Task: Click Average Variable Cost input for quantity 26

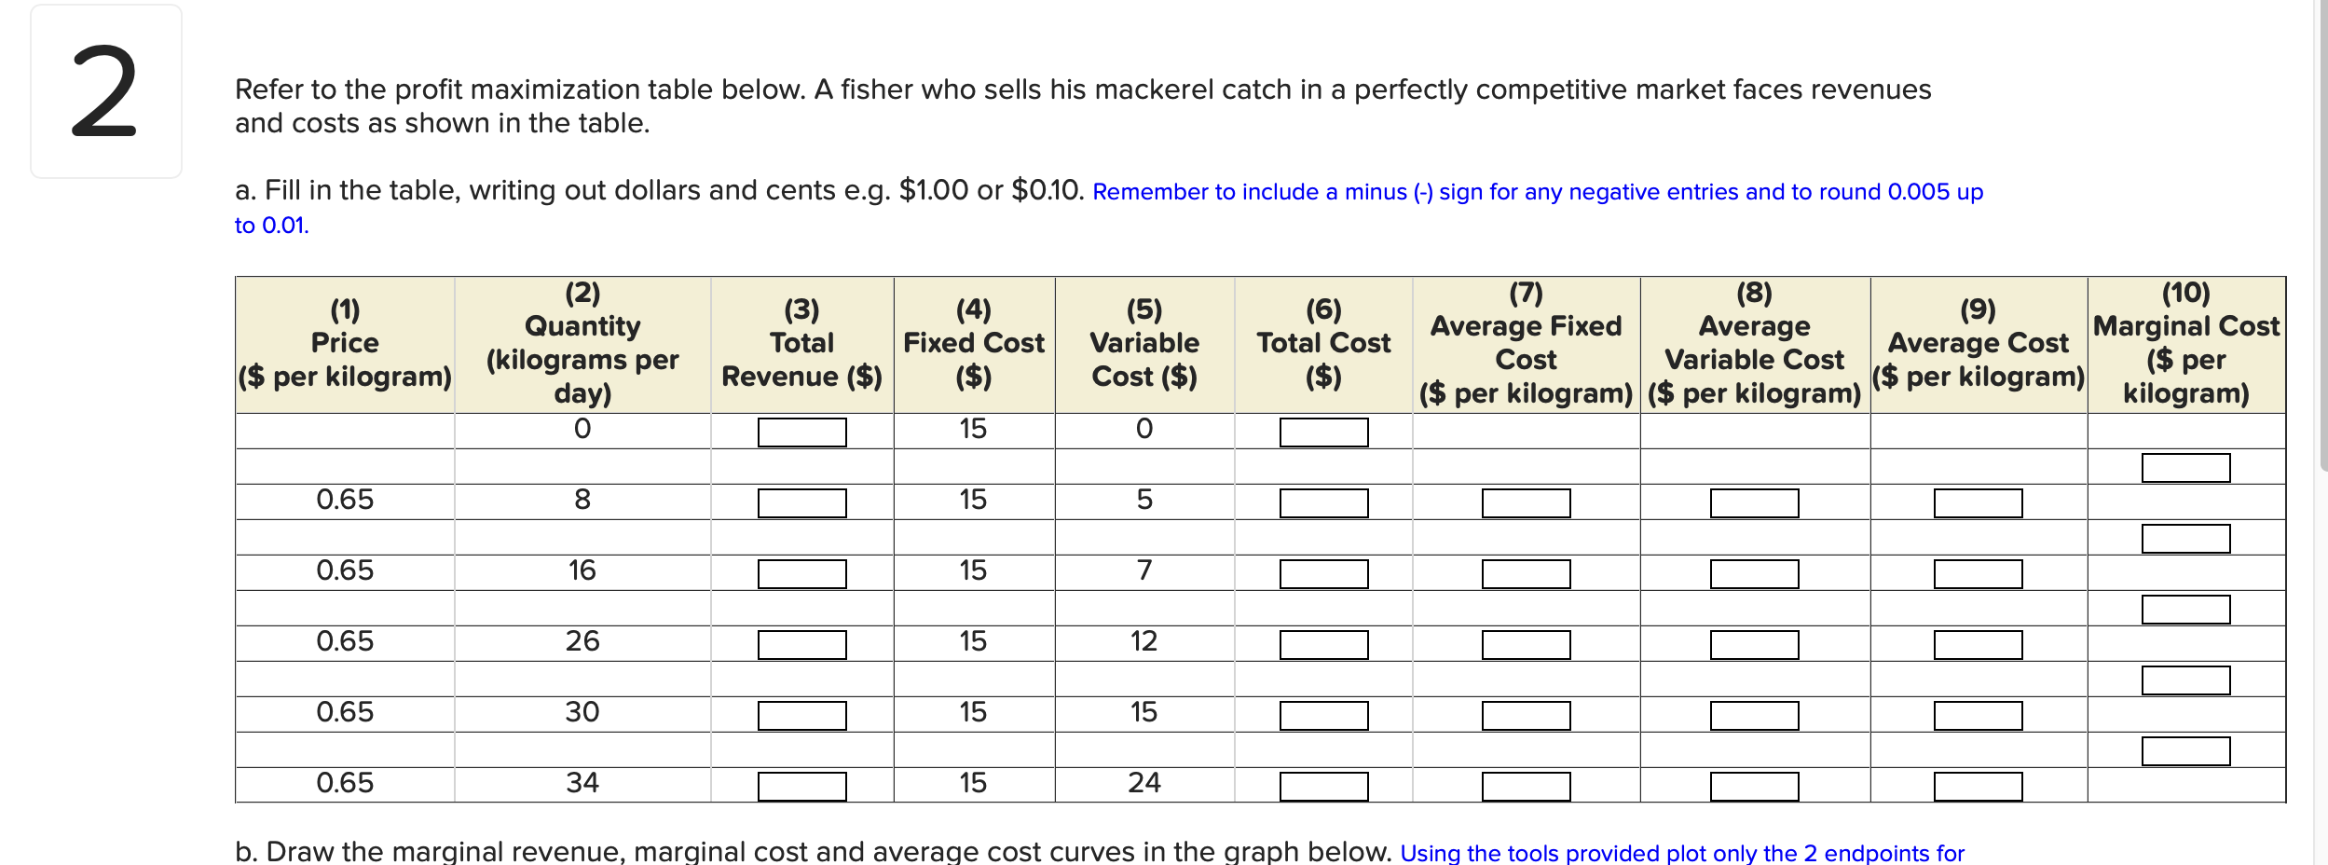Action: [1757, 643]
